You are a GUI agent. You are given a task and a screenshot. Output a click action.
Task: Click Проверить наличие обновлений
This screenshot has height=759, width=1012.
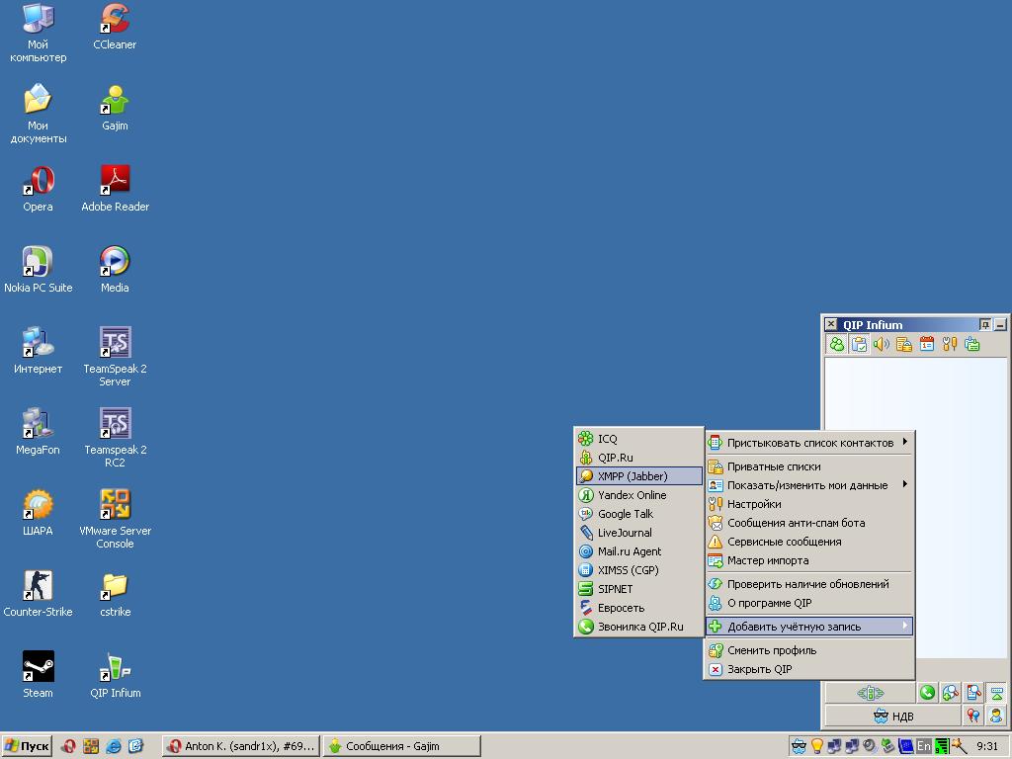[808, 584]
